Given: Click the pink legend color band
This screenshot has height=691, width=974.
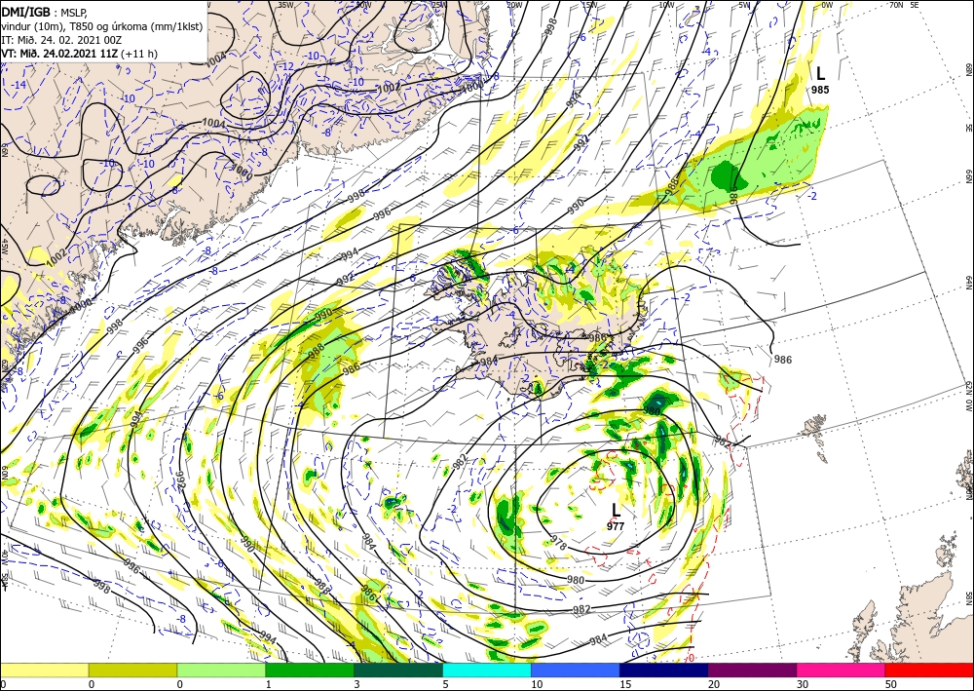Looking at the screenshot, I should tap(842, 670).
